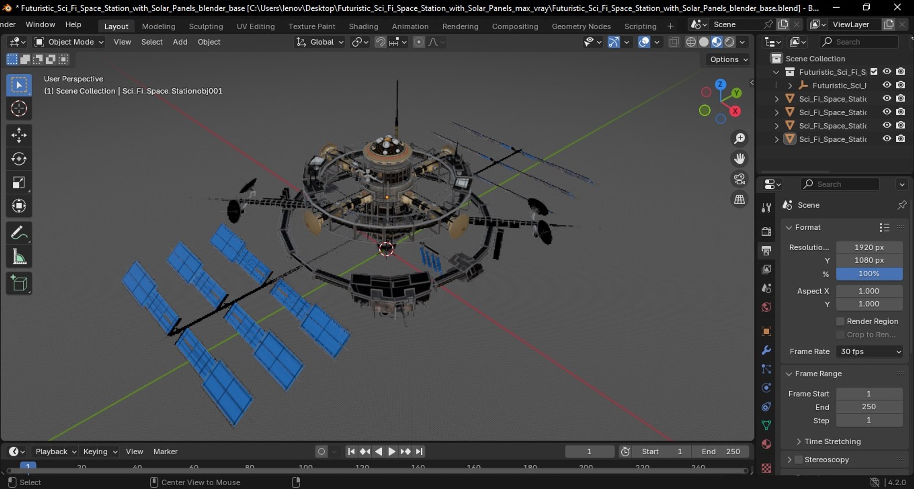Image resolution: width=914 pixels, height=489 pixels.
Task: Select the Add Cube tool
Action: (x=19, y=284)
